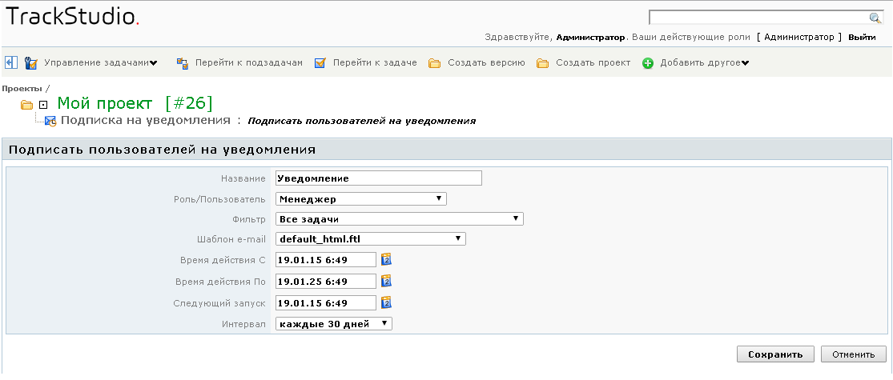Collapse the Мой проект tree node
This screenshot has height=380, width=893.
click(44, 105)
